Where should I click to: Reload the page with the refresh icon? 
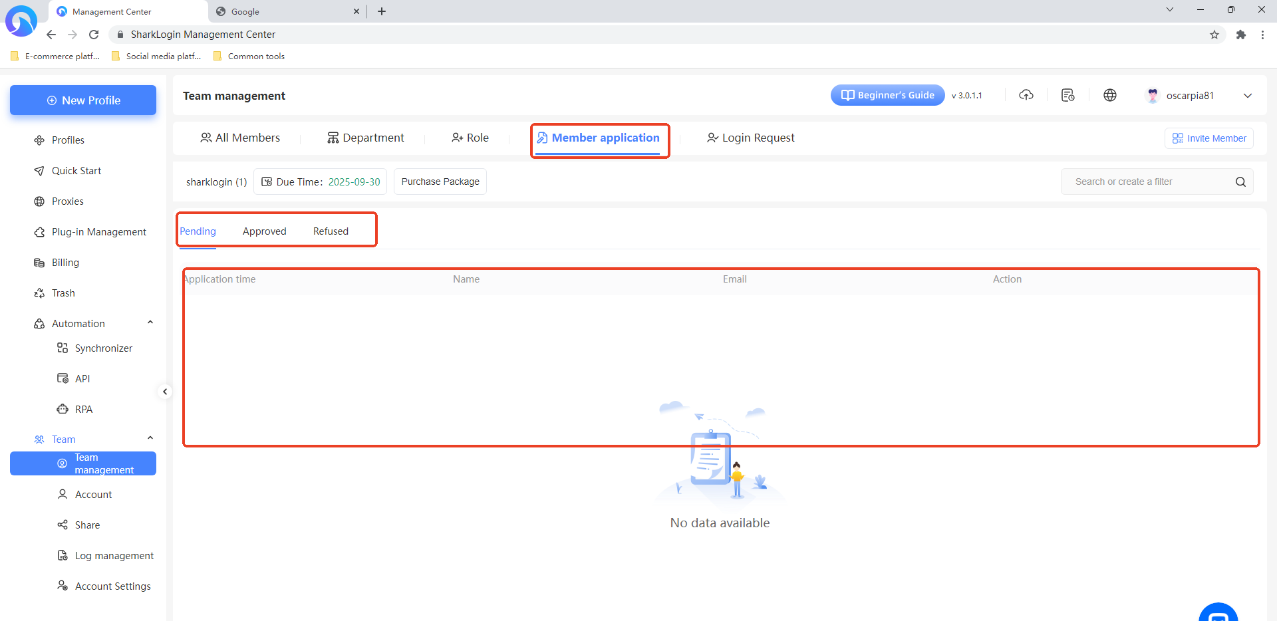(94, 35)
